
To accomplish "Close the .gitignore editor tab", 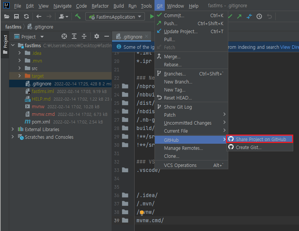I will (x=146, y=36).
